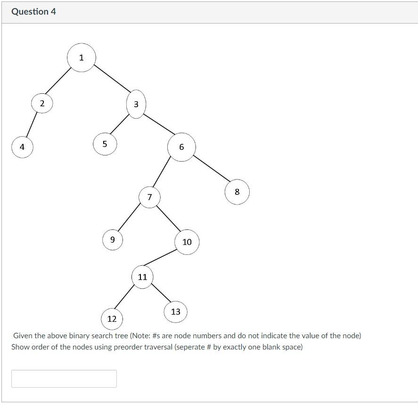418x415 pixels.
Task: Click the edge connecting node 6 and 8
Action: 210,170
